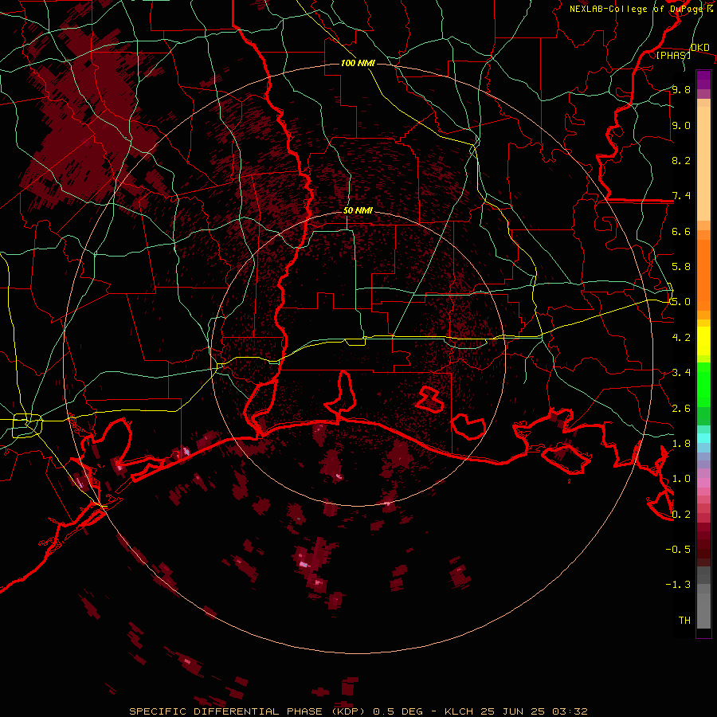This screenshot has width=717, height=717.
Task: Click the 5.0 scale value
Action: coord(681,302)
